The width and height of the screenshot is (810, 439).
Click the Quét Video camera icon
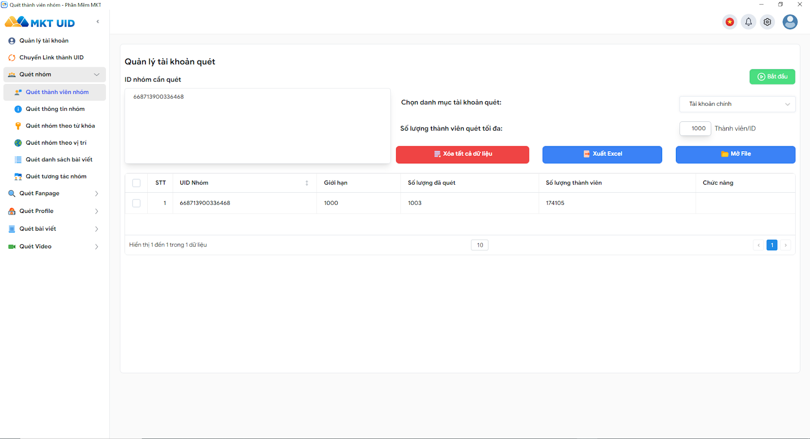[12, 247]
